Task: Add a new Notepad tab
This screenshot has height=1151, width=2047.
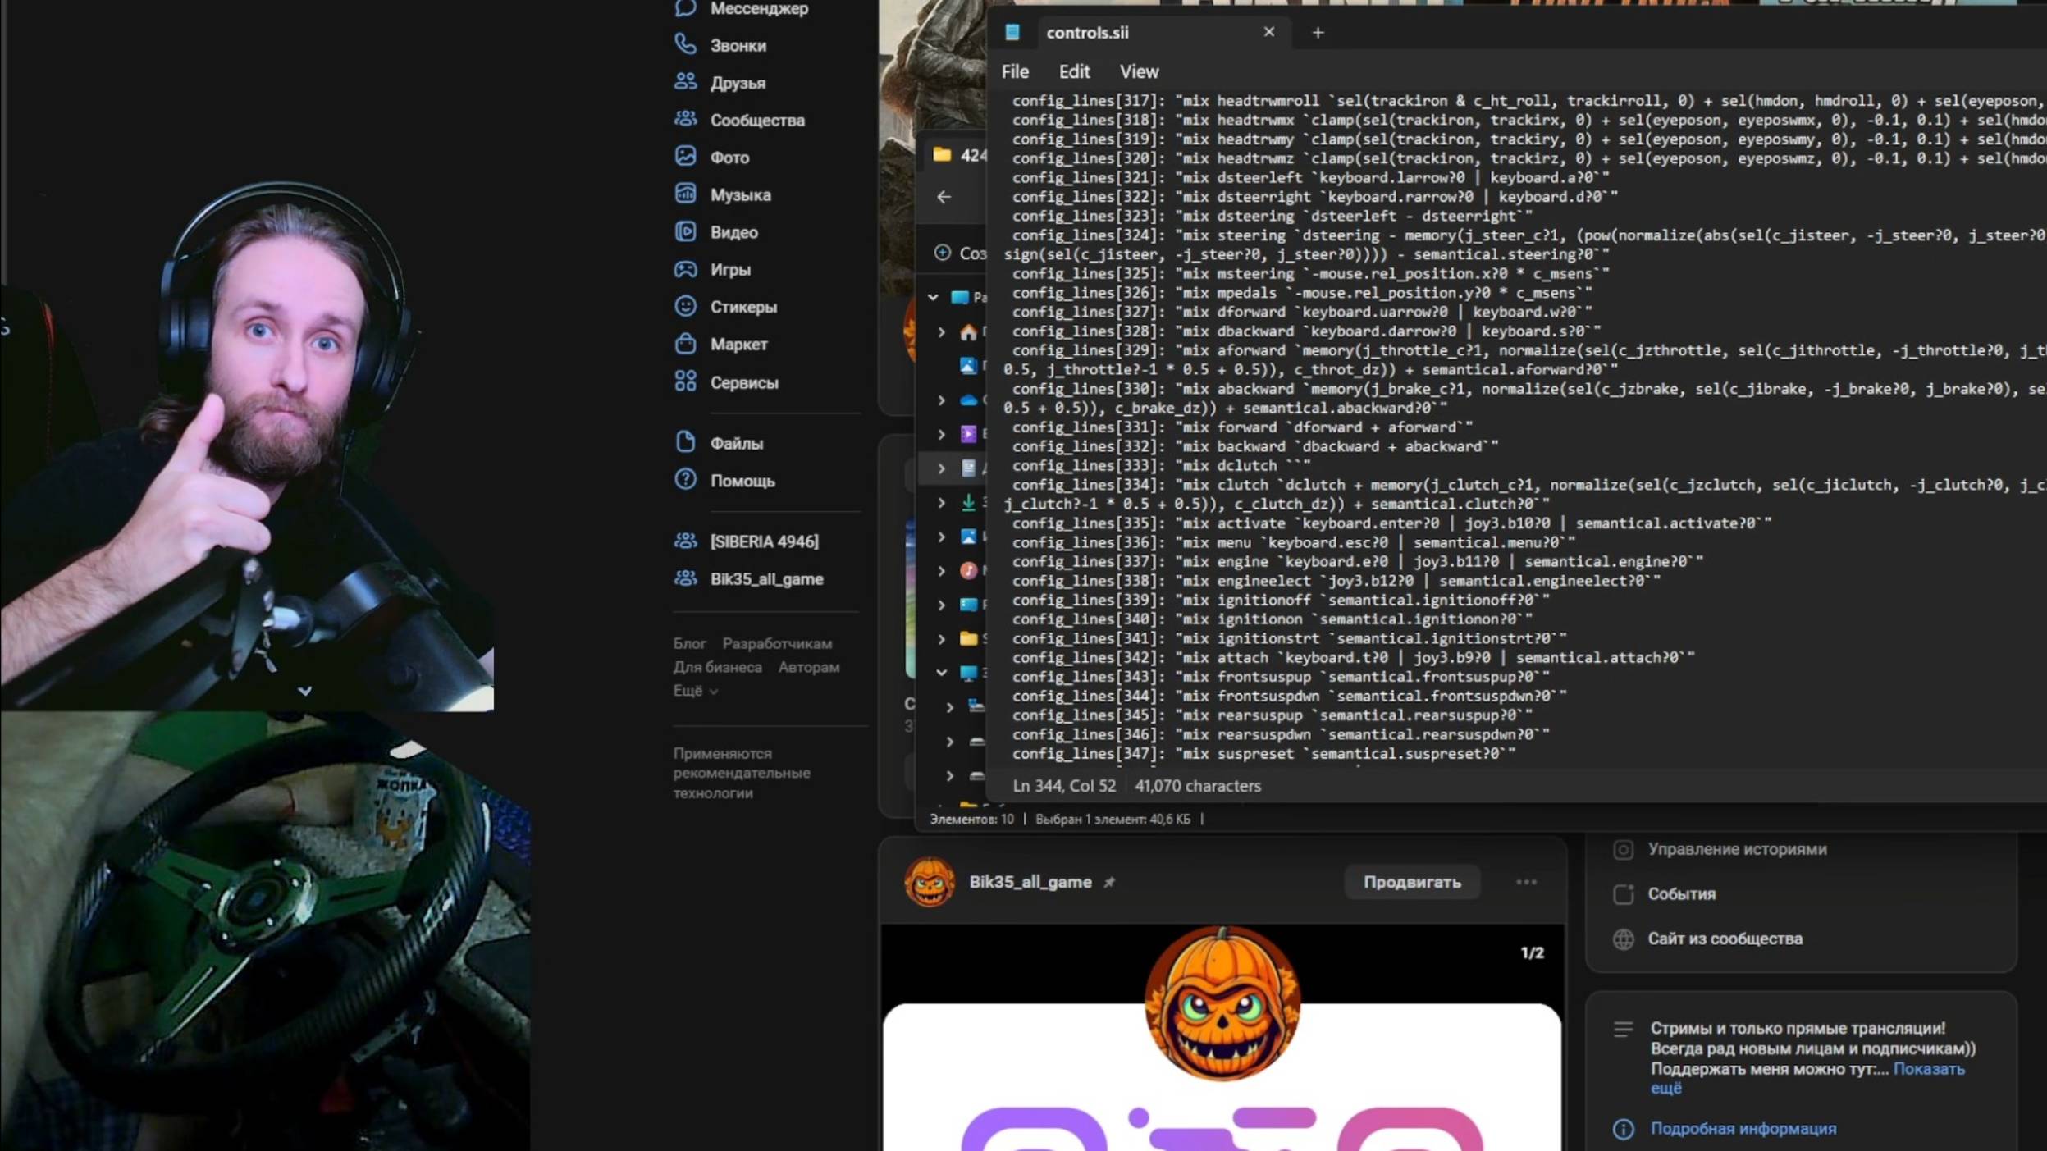Action: pyautogui.click(x=1317, y=33)
